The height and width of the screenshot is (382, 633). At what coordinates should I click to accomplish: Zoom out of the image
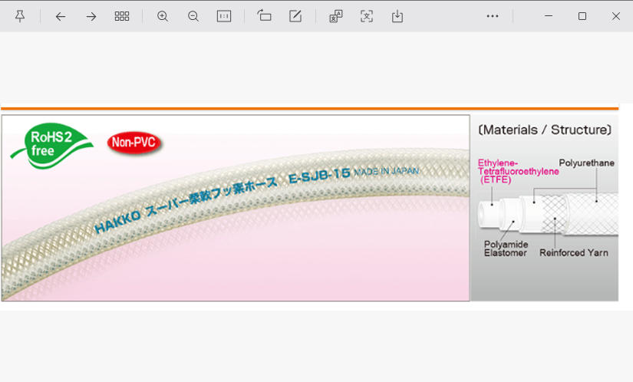193,16
